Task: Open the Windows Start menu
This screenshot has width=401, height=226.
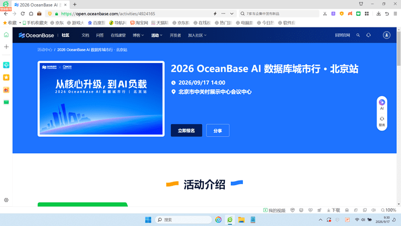Action: pyautogui.click(x=148, y=220)
